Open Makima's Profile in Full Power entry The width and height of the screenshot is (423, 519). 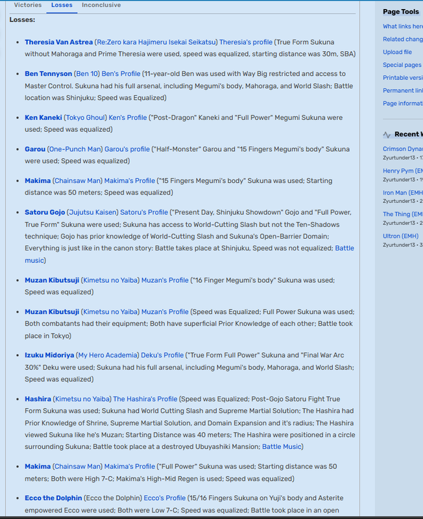point(129,466)
